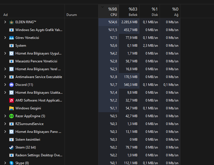Expand Hizmet Ana Bilgisayarı: Uzakta group
This screenshot has width=214, height=165.
5,93
